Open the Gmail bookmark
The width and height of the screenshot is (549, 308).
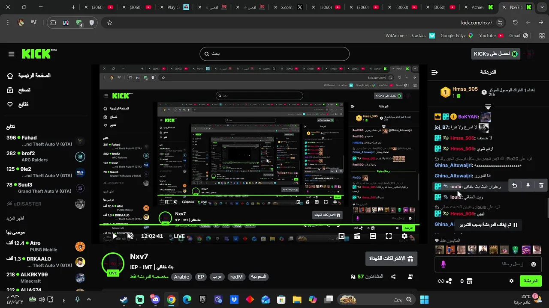coord(518,36)
